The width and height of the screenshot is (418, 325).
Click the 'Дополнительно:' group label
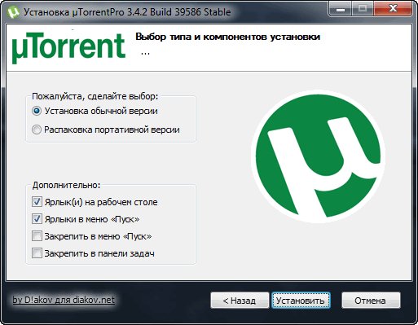[x=66, y=185]
